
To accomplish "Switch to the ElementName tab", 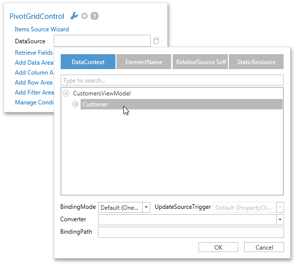I will click(144, 62).
